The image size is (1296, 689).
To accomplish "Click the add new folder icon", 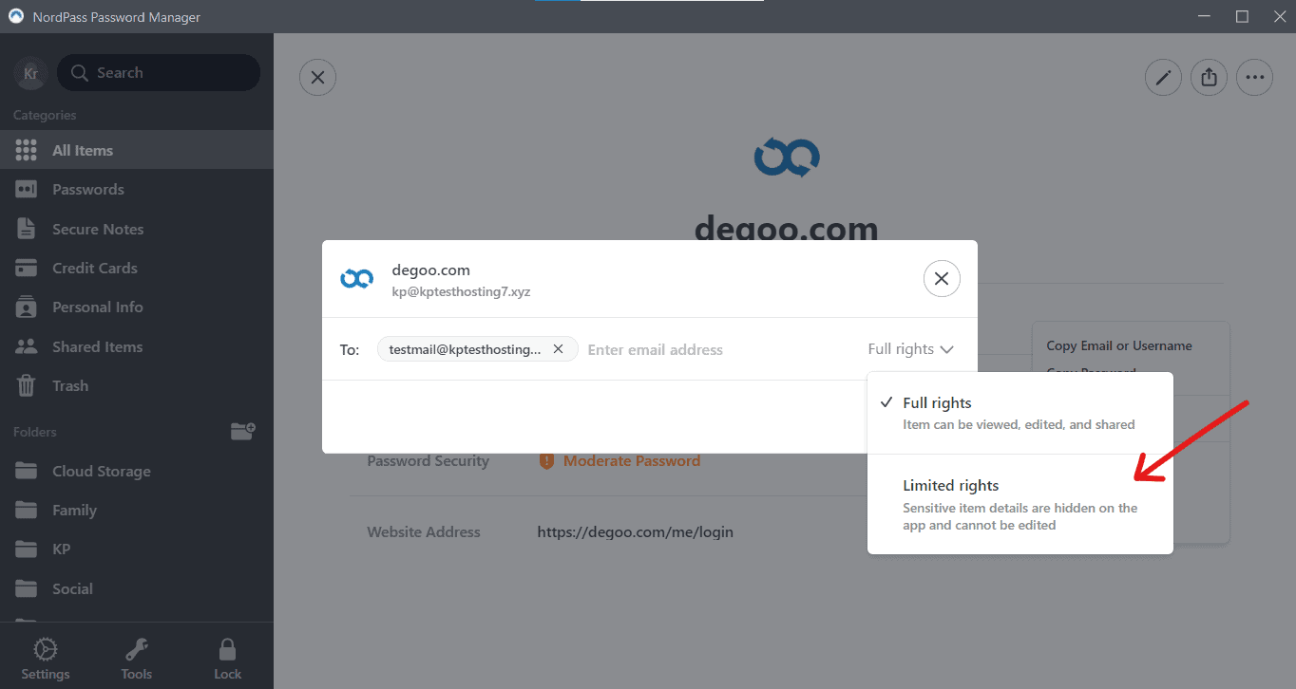I will pos(243,432).
